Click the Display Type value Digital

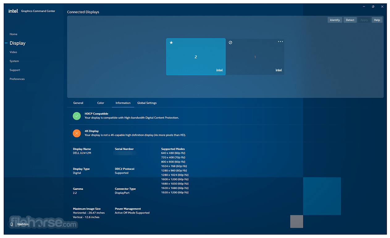(x=77, y=173)
